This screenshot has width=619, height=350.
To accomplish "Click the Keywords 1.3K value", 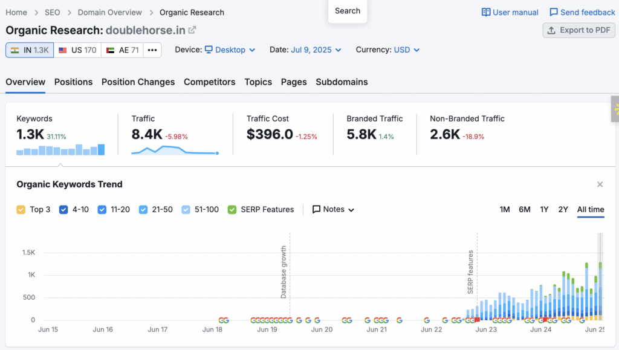I will coord(30,135).
